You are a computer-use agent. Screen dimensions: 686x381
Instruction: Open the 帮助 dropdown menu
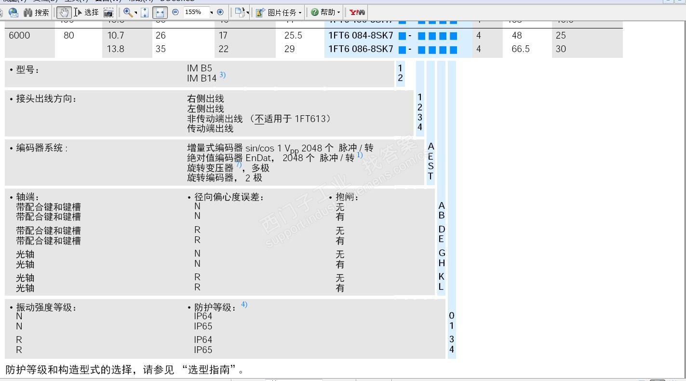pyautogui.click(x=325, y=13)
